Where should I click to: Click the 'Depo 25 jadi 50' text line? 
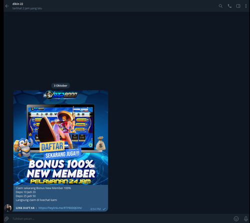pos(25,196)
